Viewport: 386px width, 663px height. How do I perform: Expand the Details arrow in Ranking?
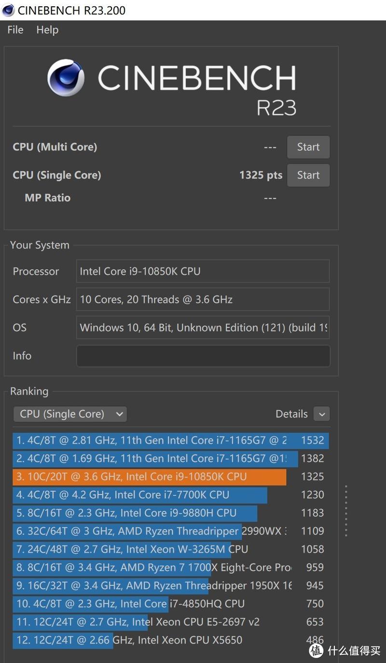[x=322, y=414]
